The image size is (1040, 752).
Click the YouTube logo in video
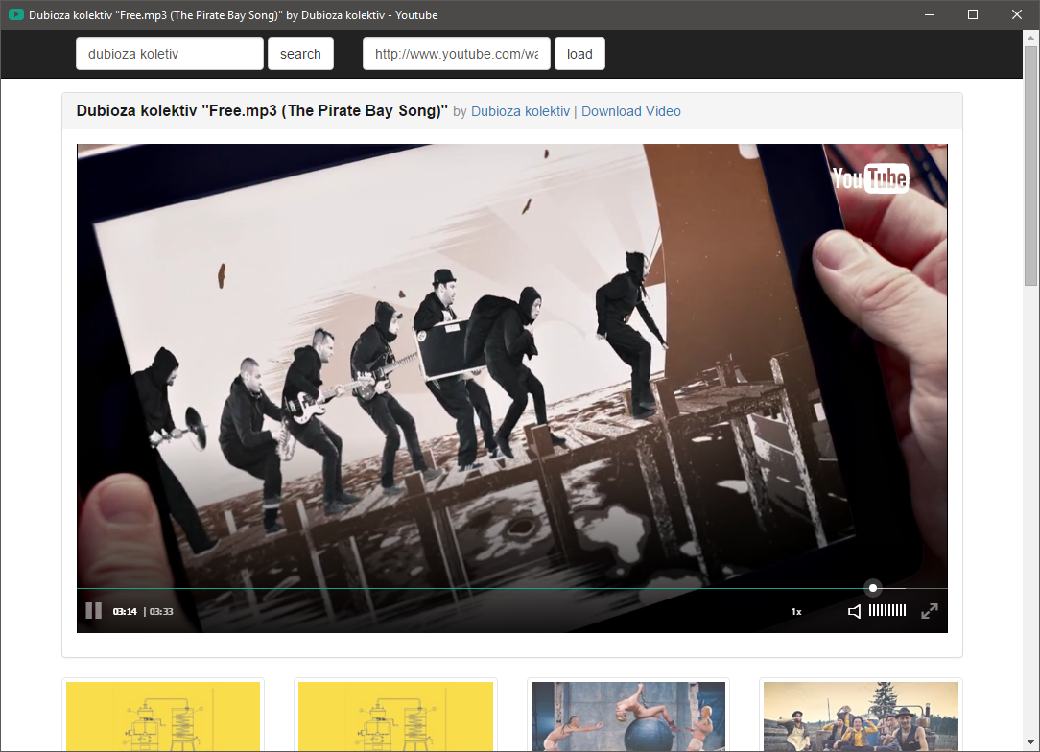click(x=870, y=177)
